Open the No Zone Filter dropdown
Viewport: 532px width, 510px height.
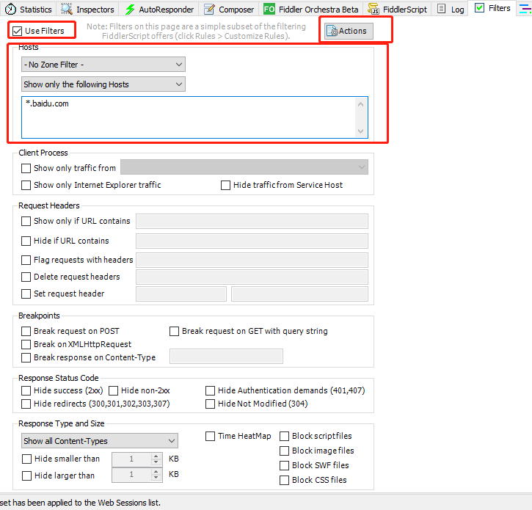(x=103, y=65)
